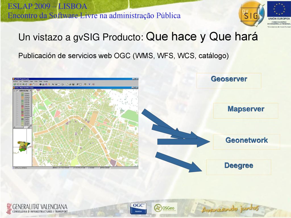Select the valencia.shp layer name
Screen dimensions: 291x218
(x=24, y=91)
